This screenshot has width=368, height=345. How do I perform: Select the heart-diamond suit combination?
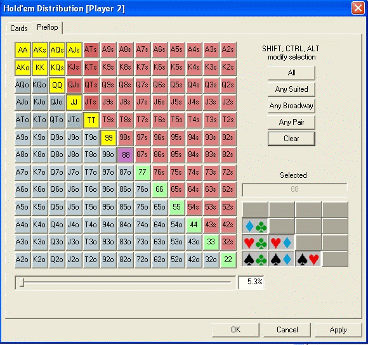pos(281,243)
